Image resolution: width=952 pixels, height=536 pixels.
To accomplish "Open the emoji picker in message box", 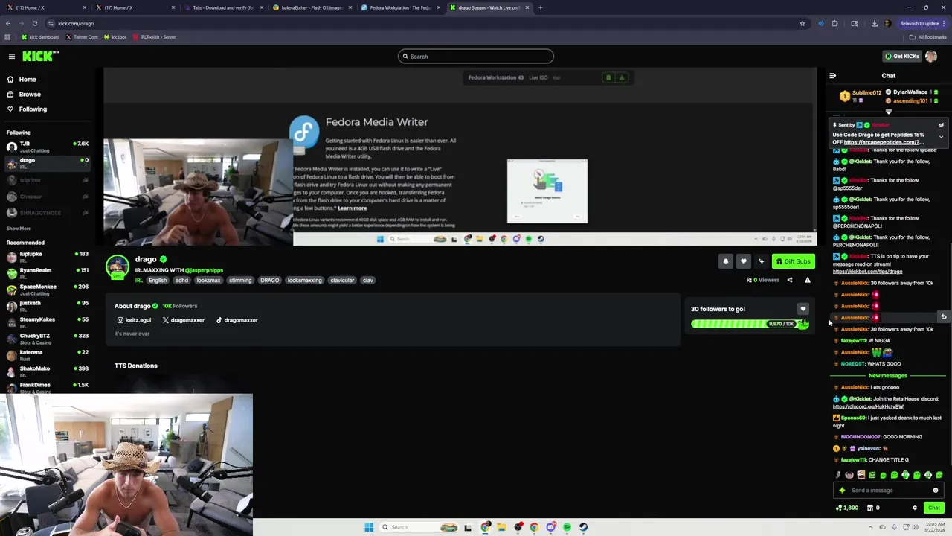I will coord(936,491).
